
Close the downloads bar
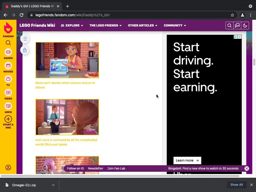[x=251, y=185]
